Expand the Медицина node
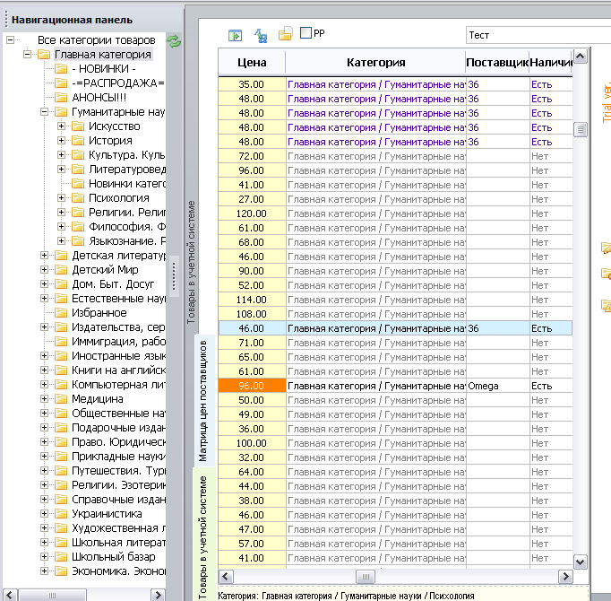 tap(45, 399)
